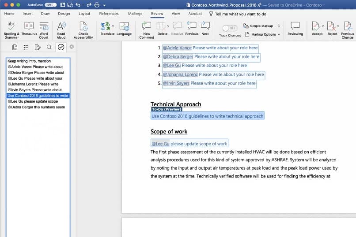
Task: Click the Spelling & Grammar icon
Action: (11, 26)
